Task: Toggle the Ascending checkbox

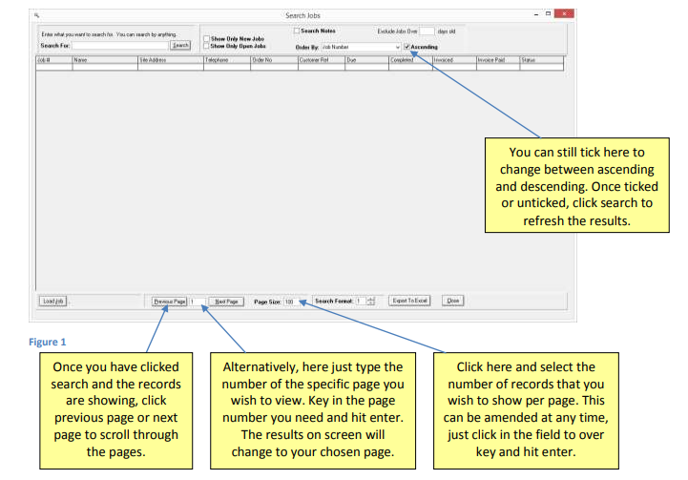Action: [407, 46]
